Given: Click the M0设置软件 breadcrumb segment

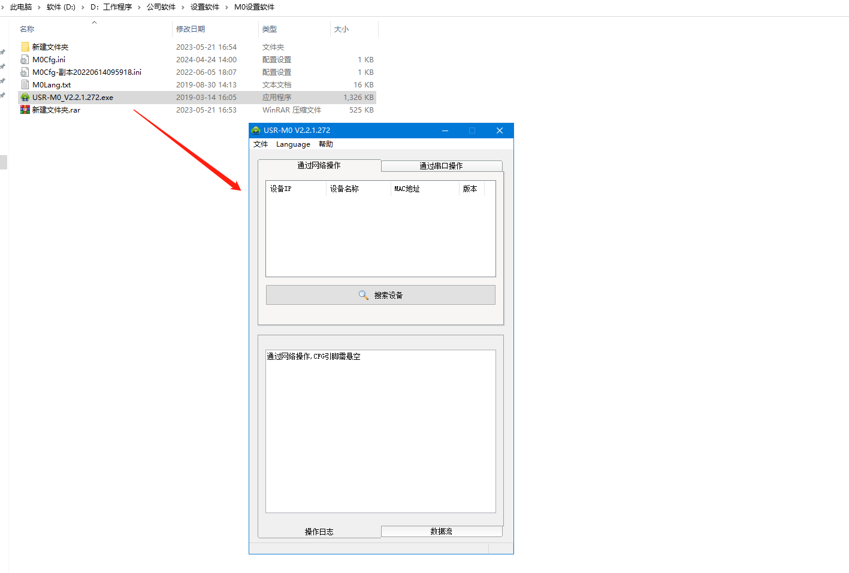Looking at the screenshot, I should 255,7.
